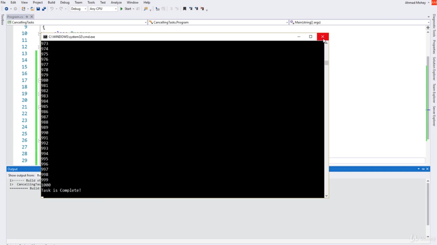Go to the next bookmark icon
The image size is (437, 245).
[196, 9]
